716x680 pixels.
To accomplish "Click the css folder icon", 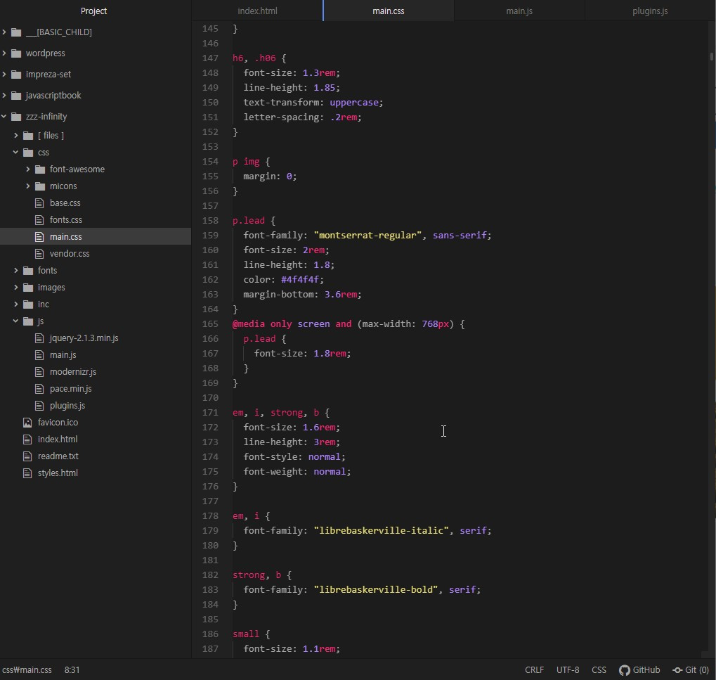I will pyautogui.click(x=28, y=152).
